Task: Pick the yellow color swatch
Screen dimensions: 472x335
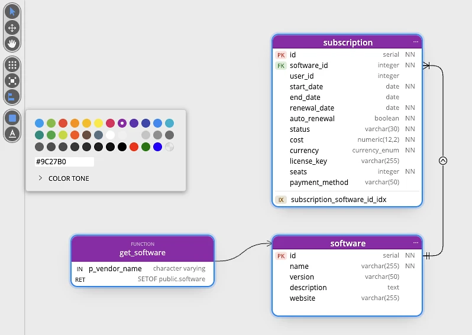Action: pyautogui.click(x=98, y=123)
